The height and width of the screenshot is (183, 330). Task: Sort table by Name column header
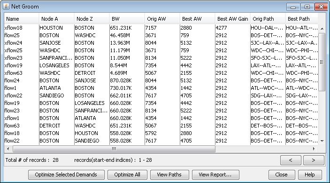pos(22,19)
